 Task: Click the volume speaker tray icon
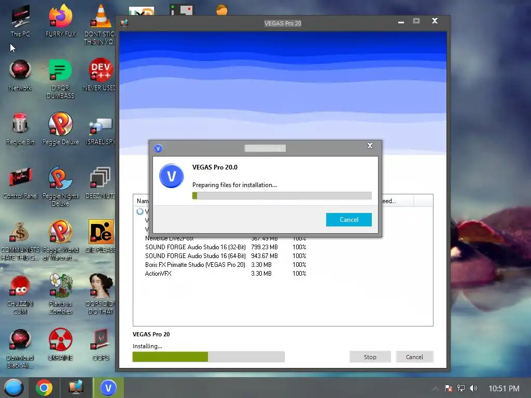point(473,388)
